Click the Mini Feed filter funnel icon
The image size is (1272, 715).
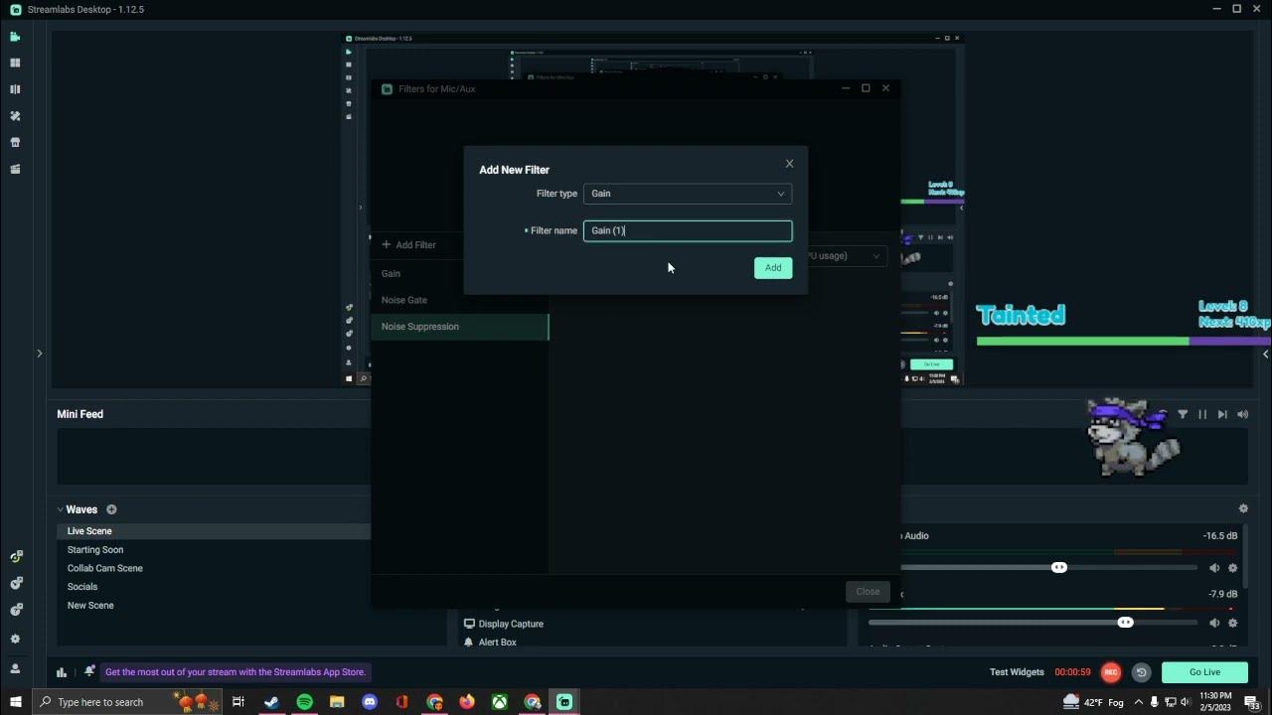tap(1183, 414)
